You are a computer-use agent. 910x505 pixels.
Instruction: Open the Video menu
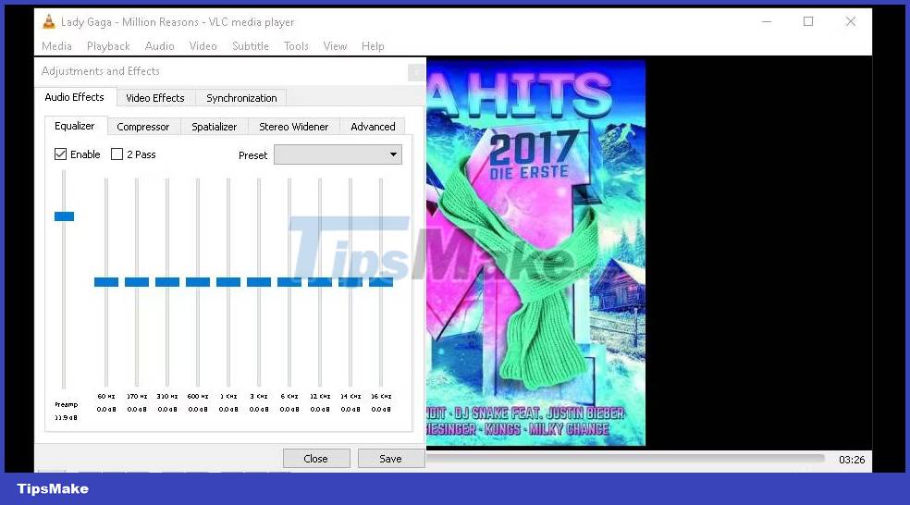pyautogui.click(x=203, y=46)
